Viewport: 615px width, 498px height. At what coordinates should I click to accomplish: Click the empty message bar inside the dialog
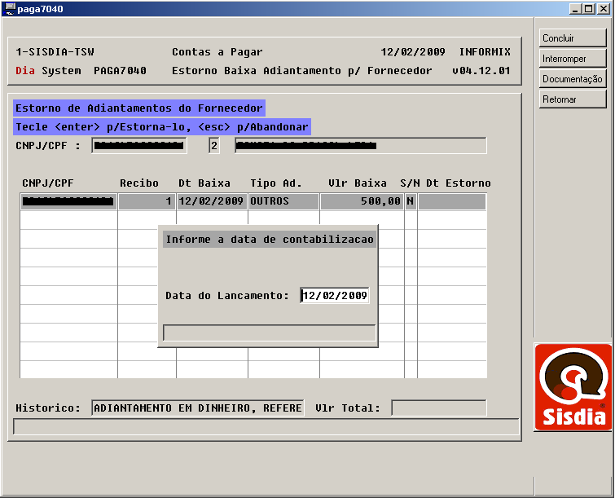tap(270, 333)
